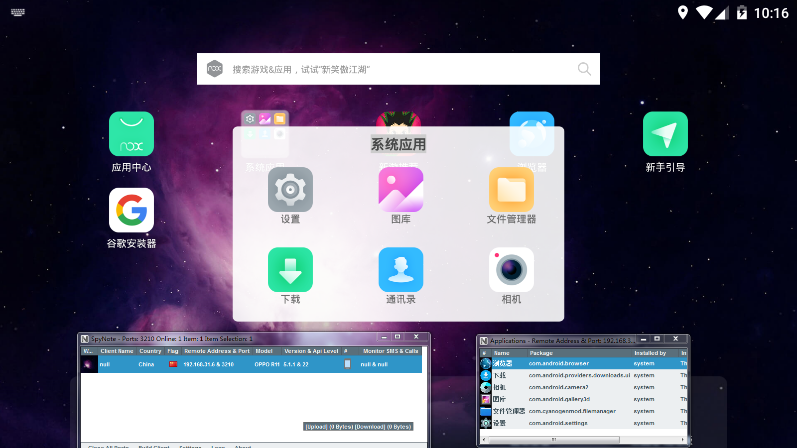This screenshot has width=797, height=448.
Task: Click the Nox logo in the search bar
Action: [x=215, y=69]
